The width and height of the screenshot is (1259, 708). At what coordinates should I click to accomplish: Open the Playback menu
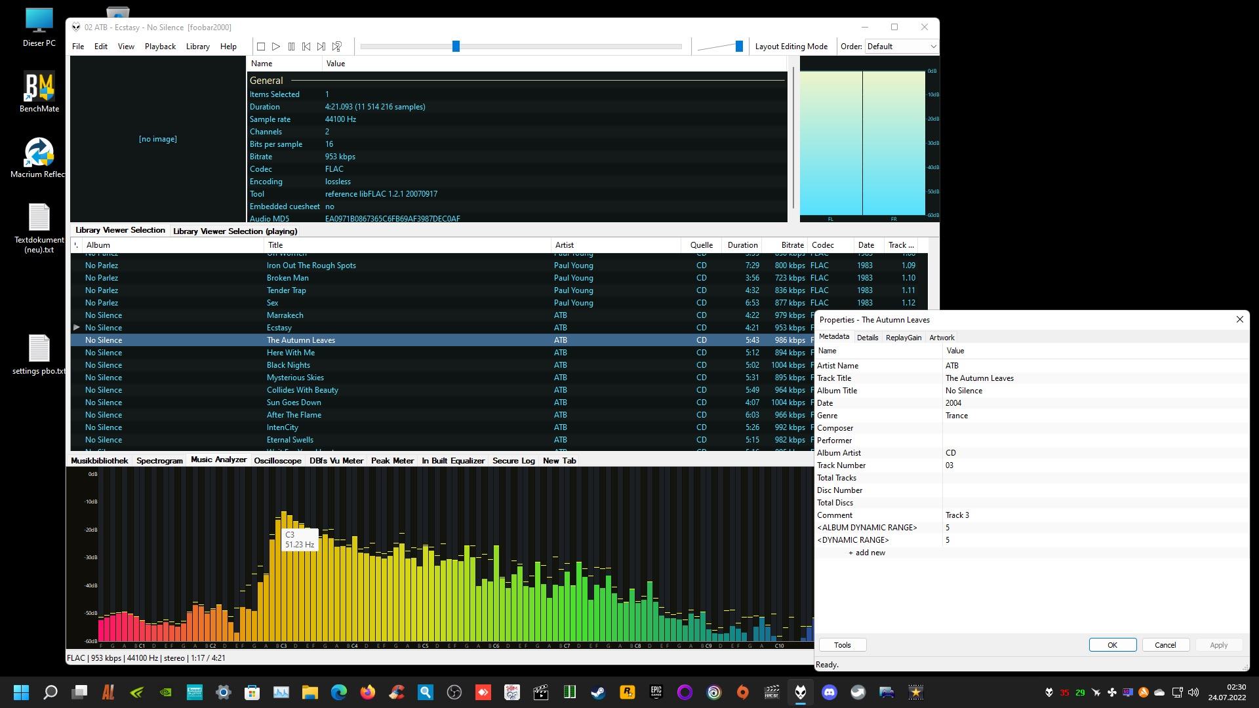[x=160, y=47]
